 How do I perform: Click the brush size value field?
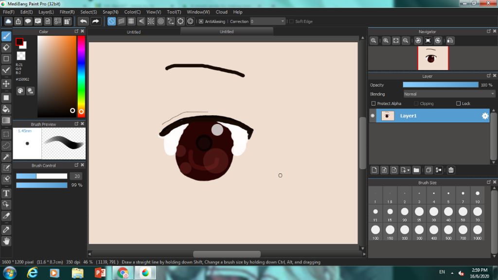pos(76,176)
